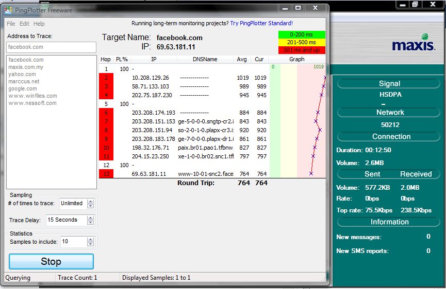This screenshot has height=289, width=446.
Task: Click the Stop button
Action: tap(51, 262)
